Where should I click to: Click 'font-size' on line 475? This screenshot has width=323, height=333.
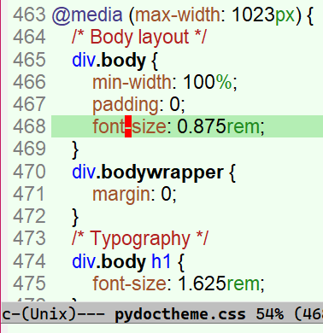point(130,283)
